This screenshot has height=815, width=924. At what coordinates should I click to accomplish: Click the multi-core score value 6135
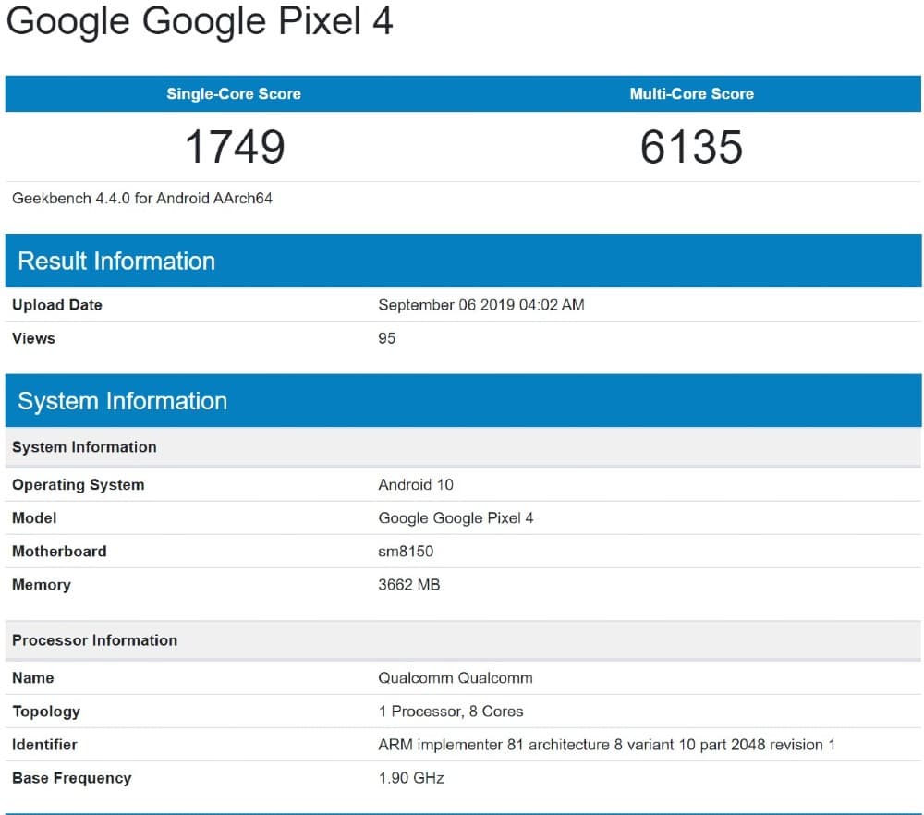click(691, 147)
